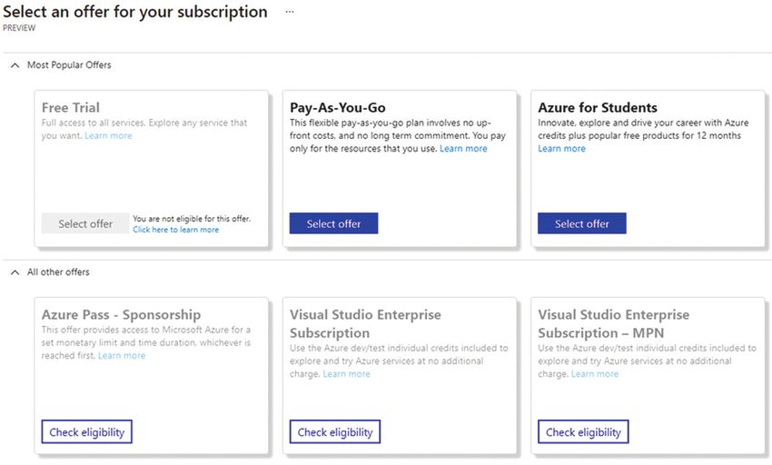The width and height of the screenshot is (772, 465).
Task: Click the Pay-As-You-Go card title
Action: pos(338,107)
